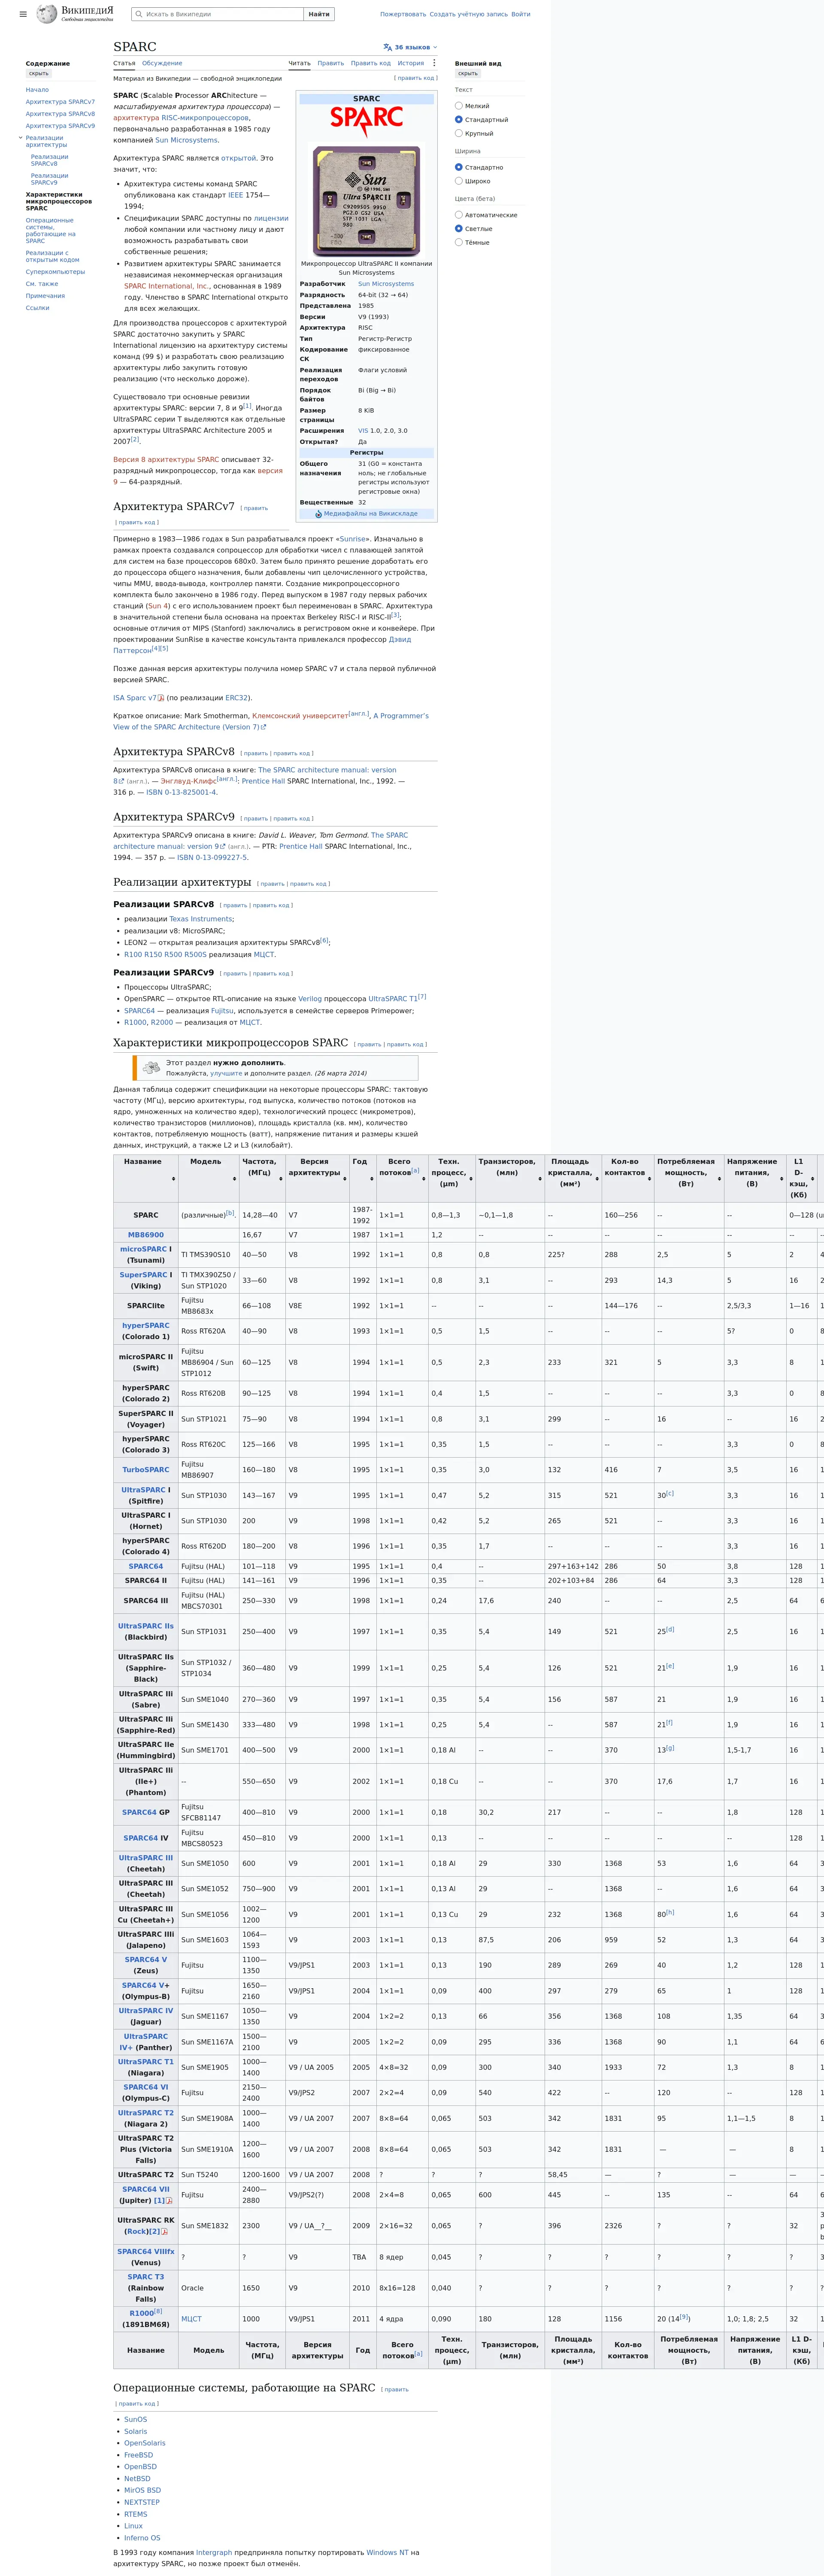Open the Solaris link in OS list
Image resolution: width=824 pixels, height=2576 pixels.
click(x=135, y=2431)
